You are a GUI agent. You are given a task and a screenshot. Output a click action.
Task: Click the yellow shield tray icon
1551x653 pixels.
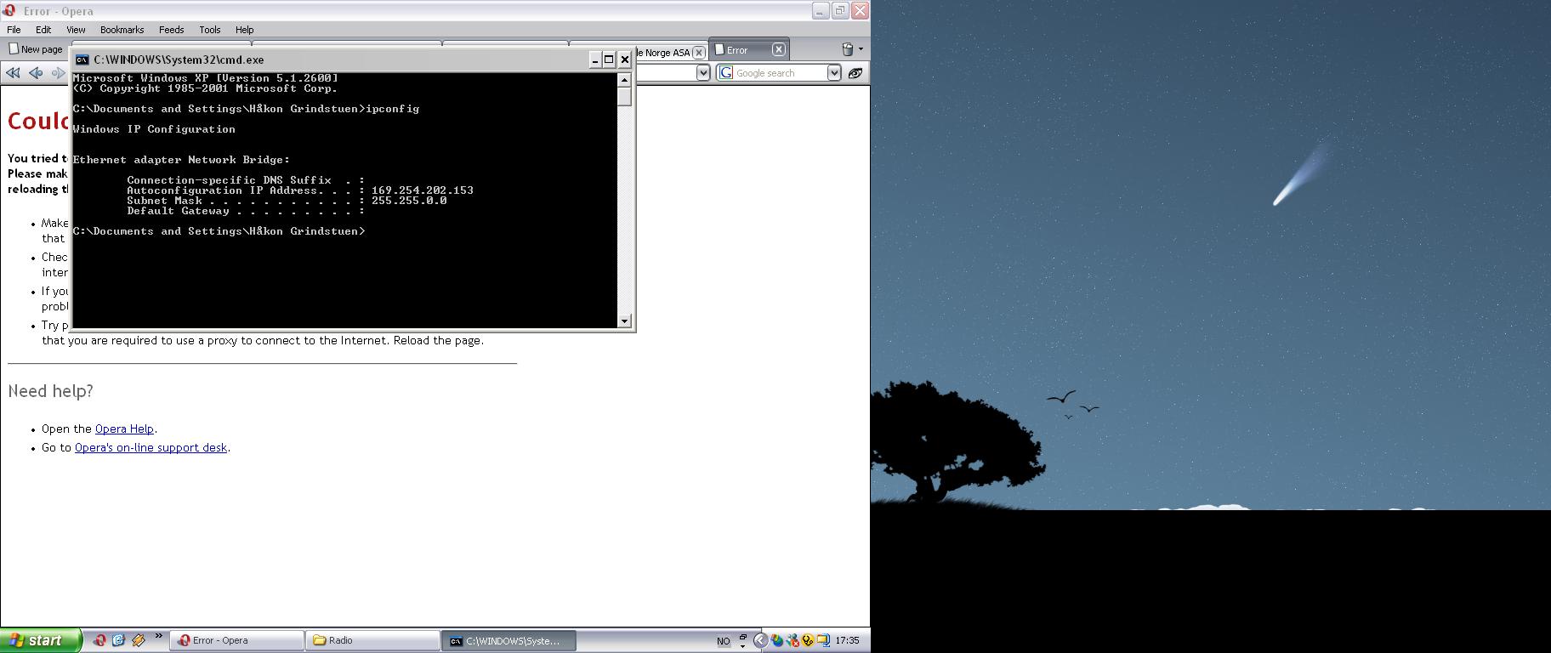(808, 641)
